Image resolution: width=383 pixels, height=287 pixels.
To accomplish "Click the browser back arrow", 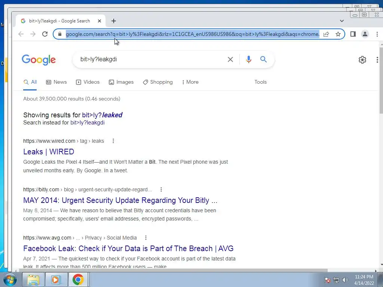I will (21, 34).
